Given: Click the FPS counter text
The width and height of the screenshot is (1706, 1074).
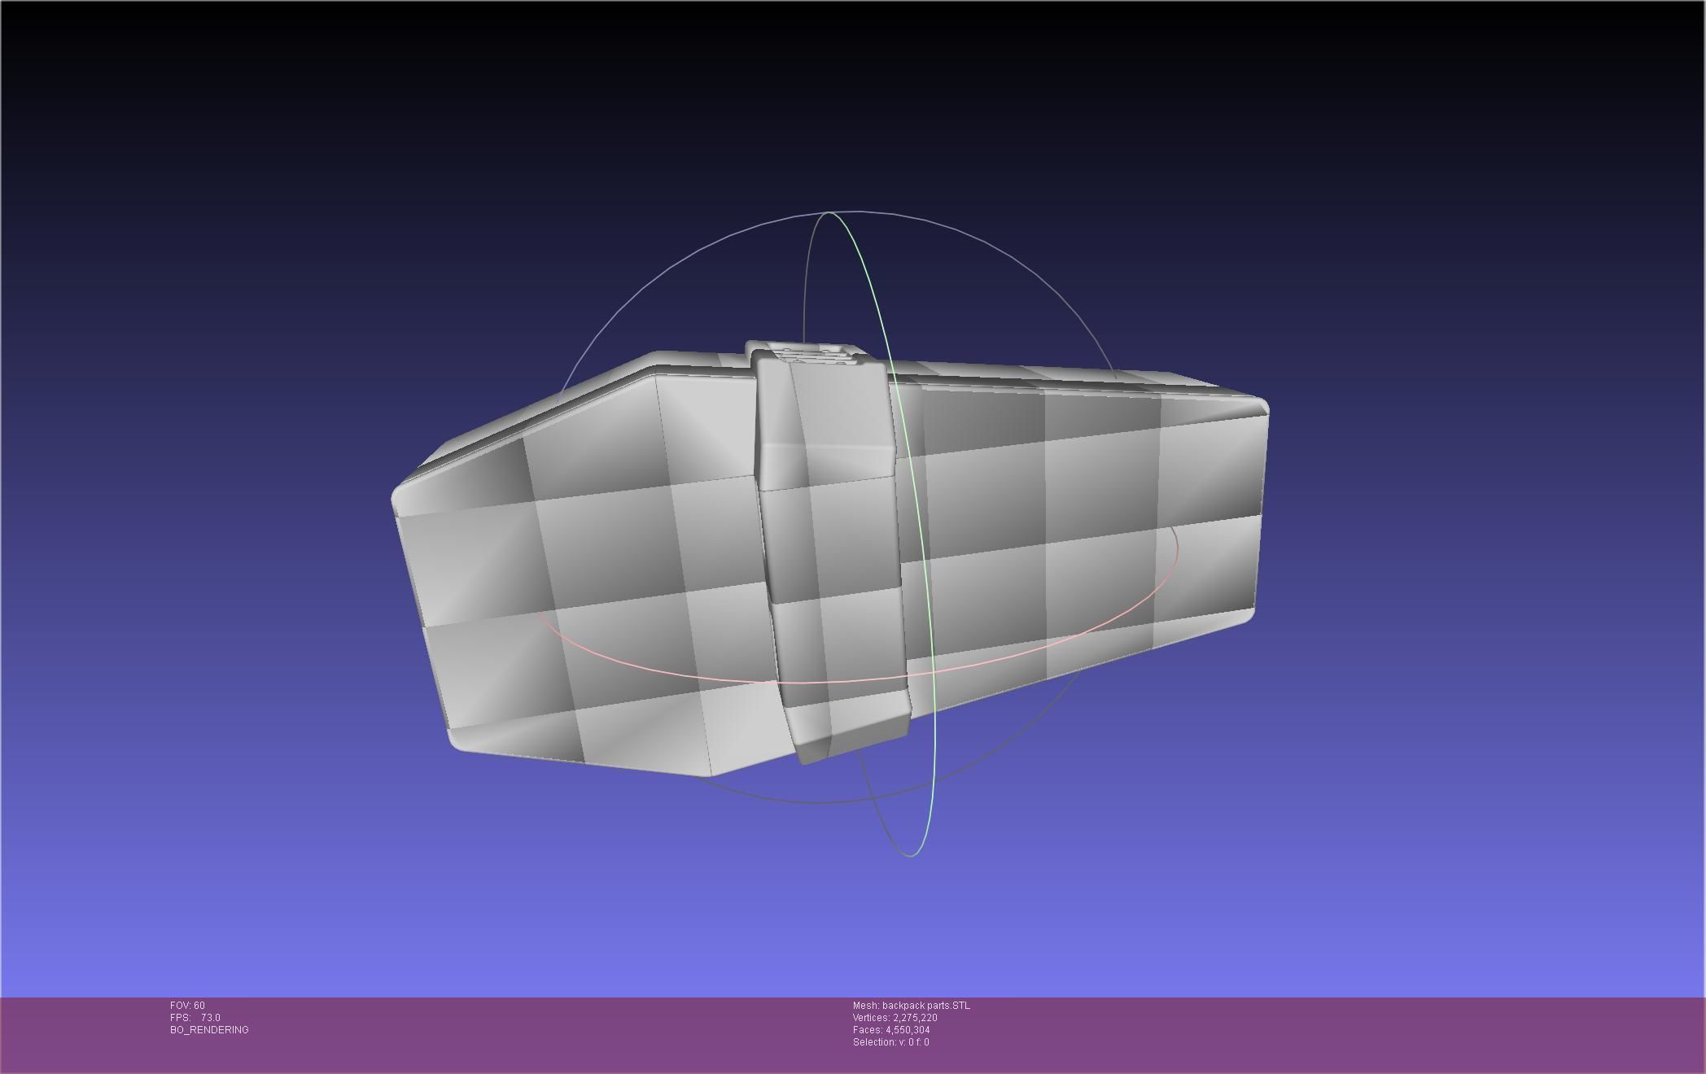Looking at the screenshot, I should point(195,1018).
